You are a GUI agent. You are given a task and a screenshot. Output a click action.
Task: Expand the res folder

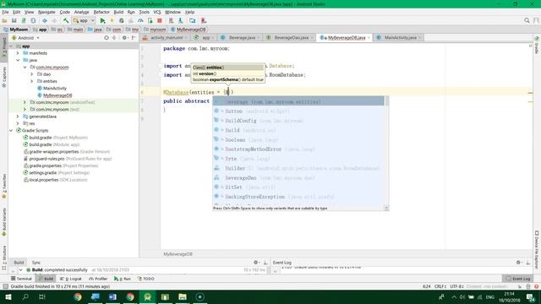tap(18, 123)
